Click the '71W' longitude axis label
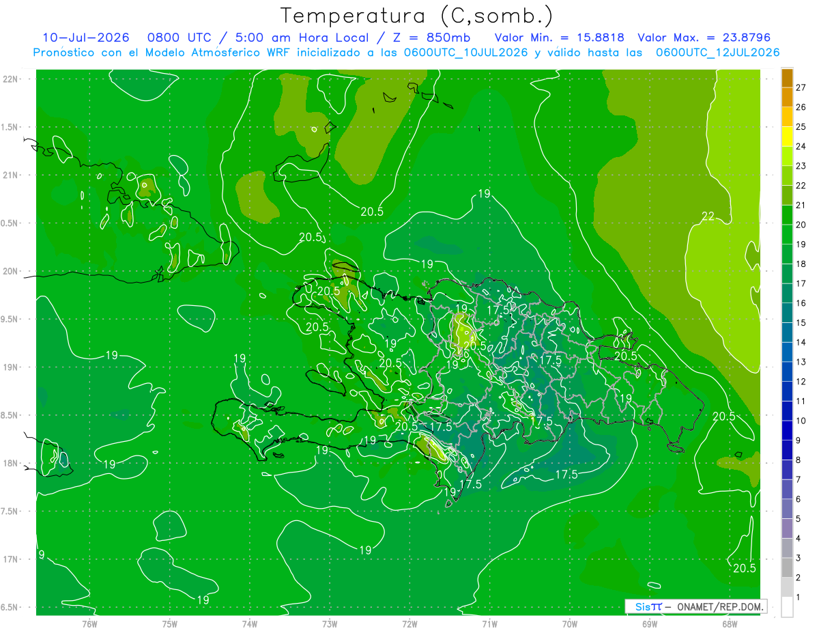The width and height of the screenshot is (819, 633). 489,624
